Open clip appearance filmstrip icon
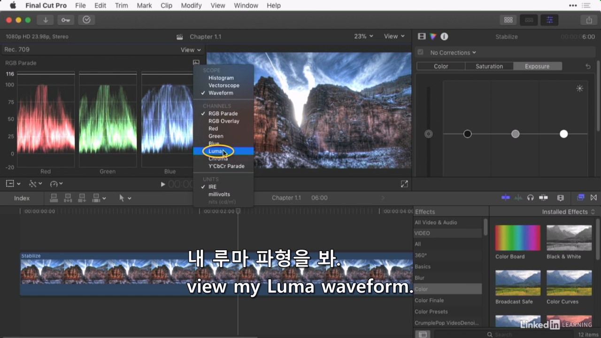This screenshot has width=601, height=338. coord(560,198)
